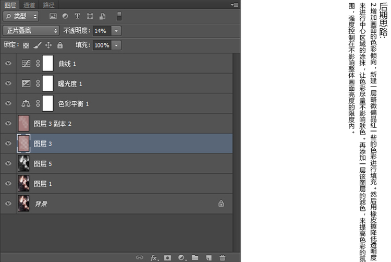Click the 图层 3 副本 2 pink thumbnail
Screen dimensions: 391x262
click(23, 123)
